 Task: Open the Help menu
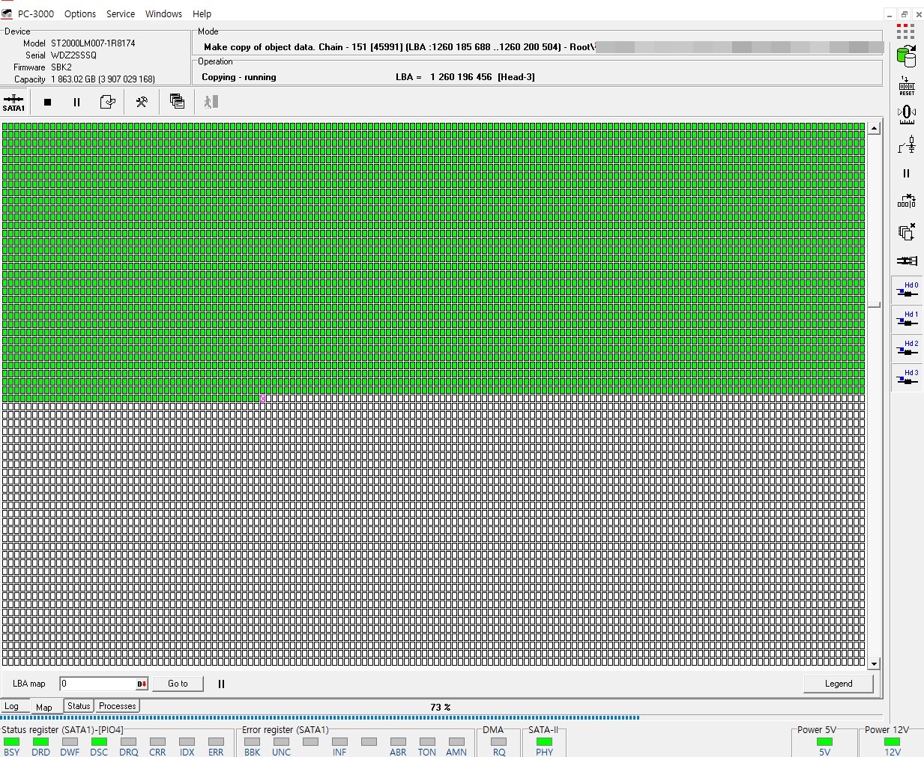[x=202, y=13]
